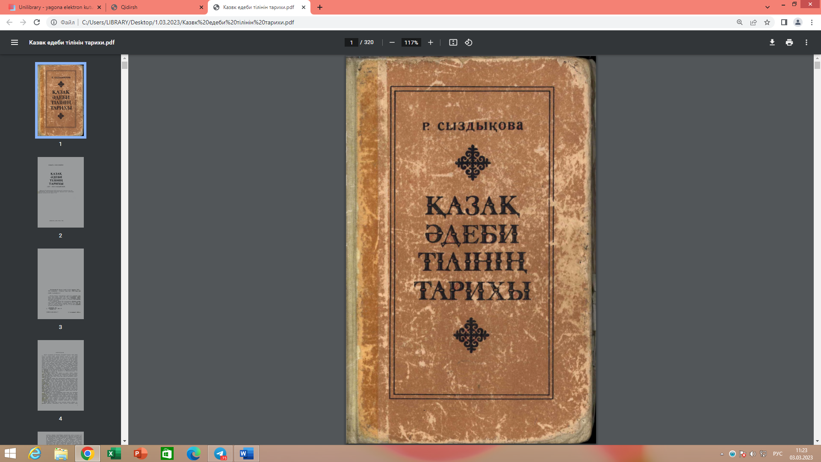Open Telegram from the taskbar
The width and height of the screenshot is (821, 462).
coord(220,453)
